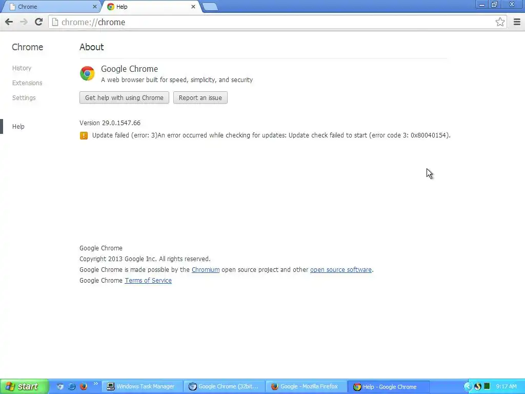Viewport: 525px width, 394px height.
Task: Click the Forward navigation arrow
Action: pos(24,22)
